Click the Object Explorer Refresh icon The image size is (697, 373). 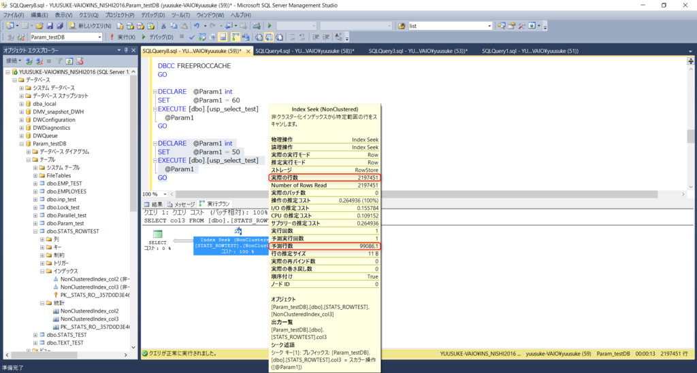69,61
